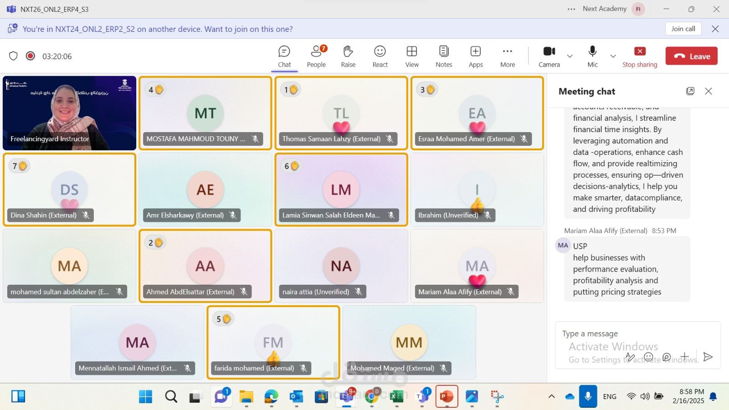Open the Chat panel button

click(x=284, y=56)
